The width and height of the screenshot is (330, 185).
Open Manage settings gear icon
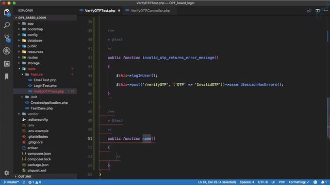(7, 173)
